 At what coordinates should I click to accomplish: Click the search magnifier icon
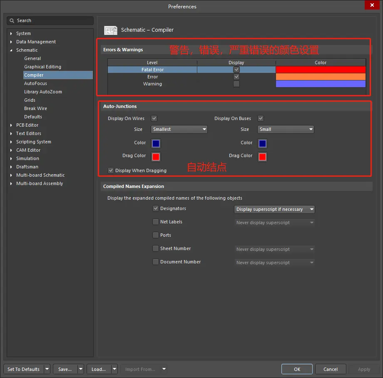pos(12,20)
